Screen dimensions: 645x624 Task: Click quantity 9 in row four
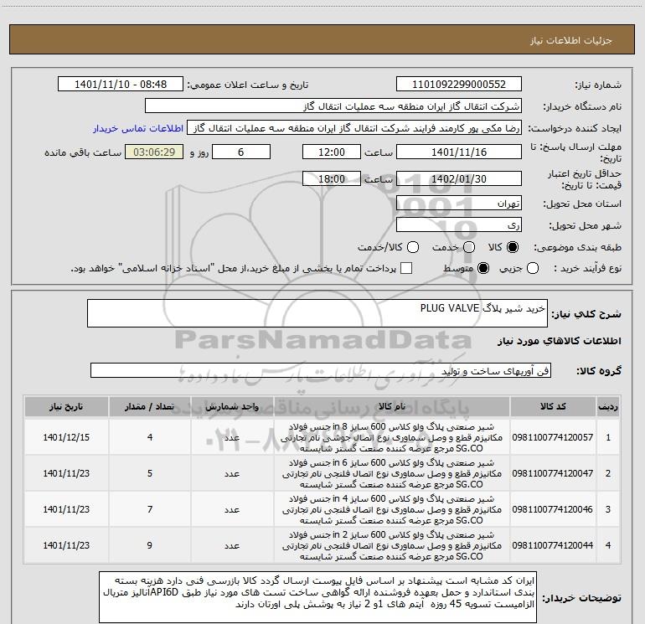[150, 545]
